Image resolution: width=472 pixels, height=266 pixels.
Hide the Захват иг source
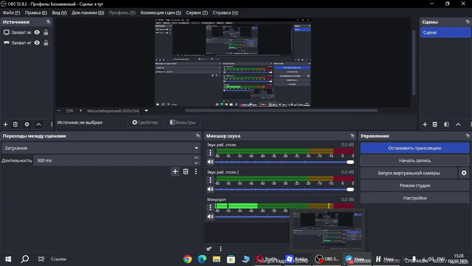[37, 43]
